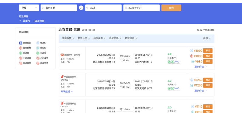Expand 共享航班 details for CA8202

[x=67, y=92]
